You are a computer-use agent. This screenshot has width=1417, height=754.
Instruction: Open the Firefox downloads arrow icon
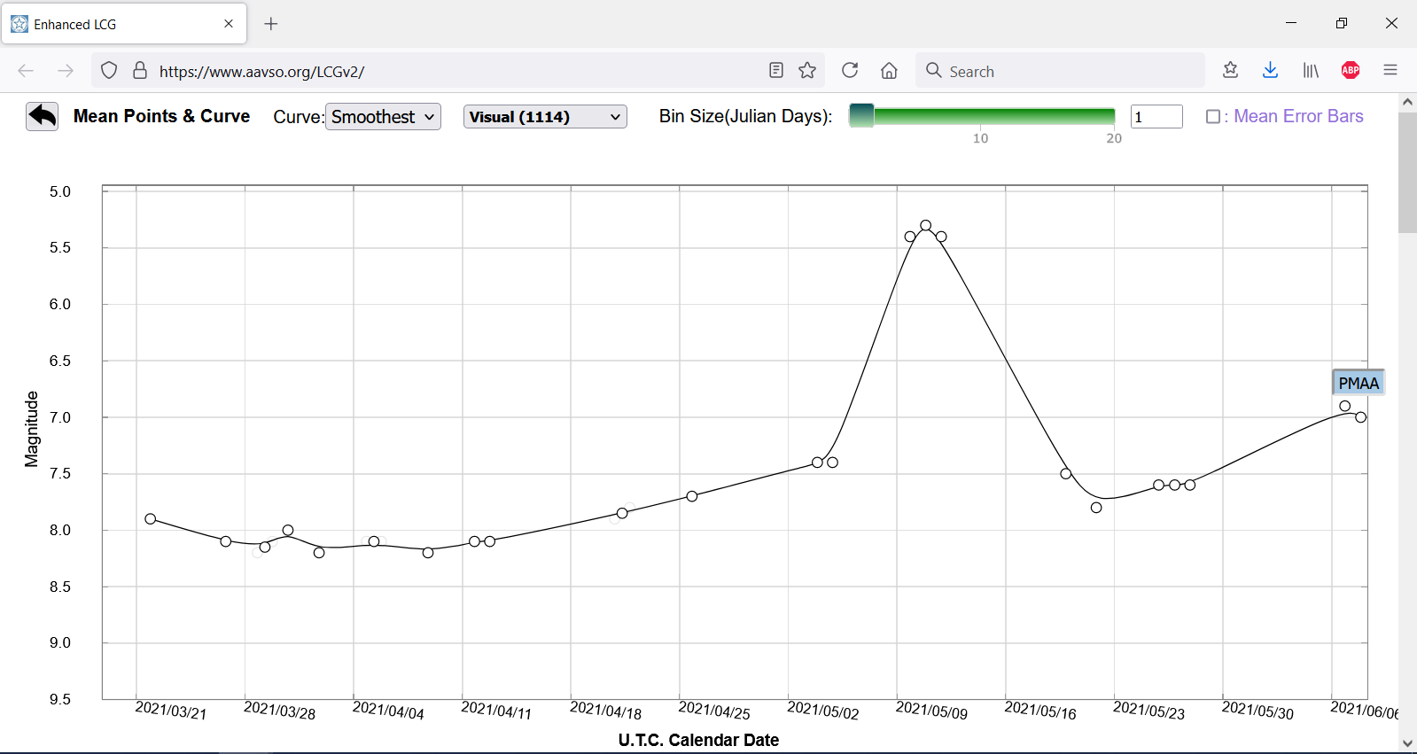[x=1270, y=71]
